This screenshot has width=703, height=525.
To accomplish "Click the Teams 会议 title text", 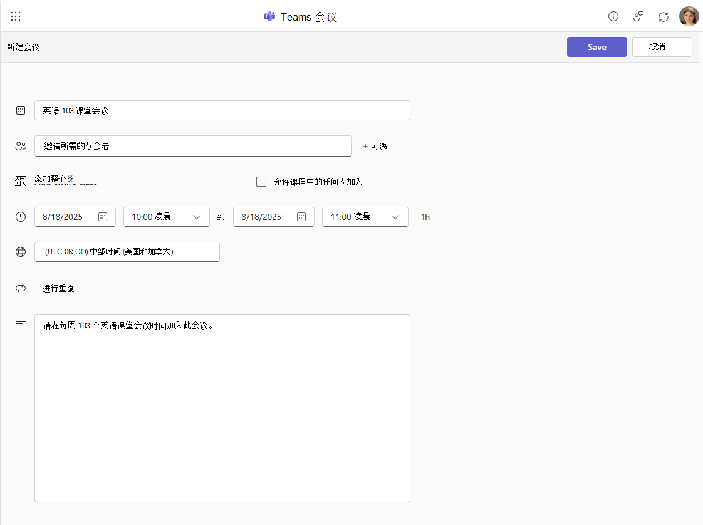I will coord(309,17).
